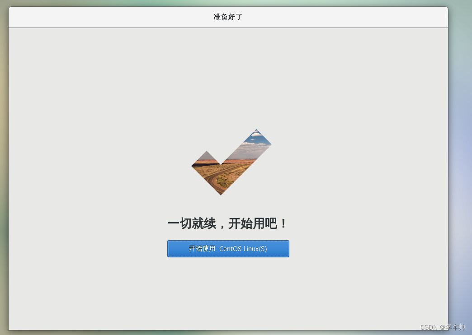Click the '准备好了' window title
This screenshot has width=472, height=335.
coord(228,17)
